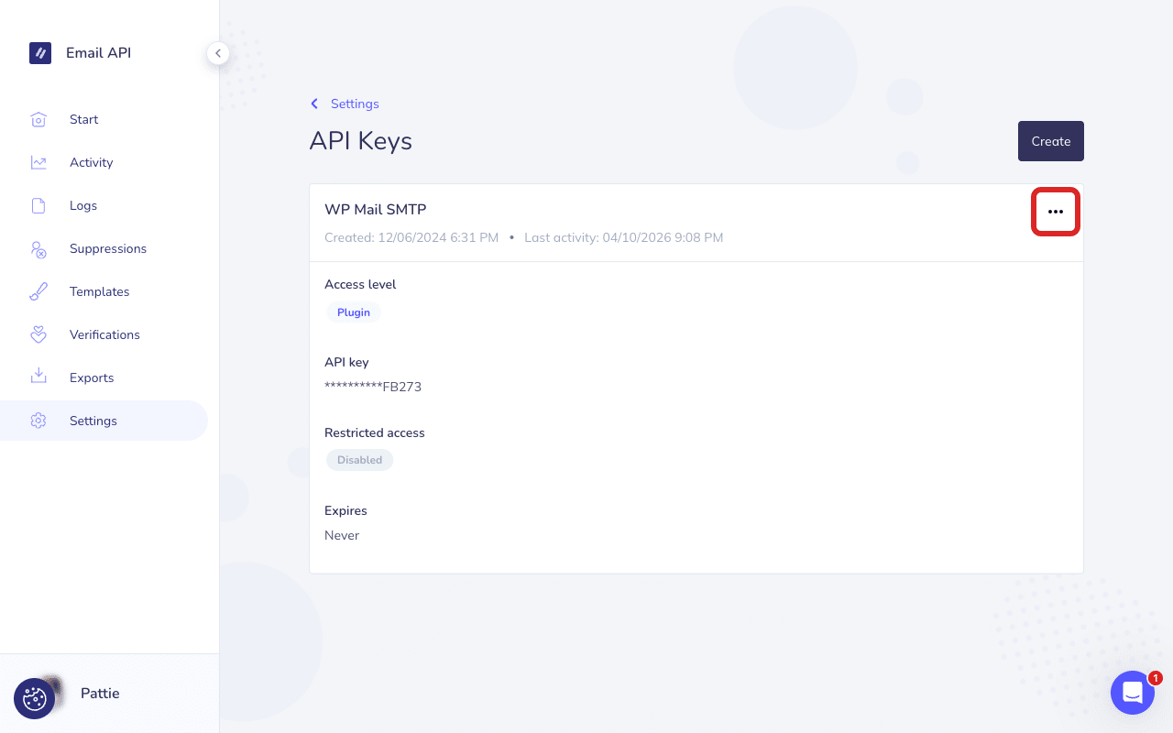Screen dimensions: 1173x733
Task: Click the Never expiry value
Action: [342, 535]
